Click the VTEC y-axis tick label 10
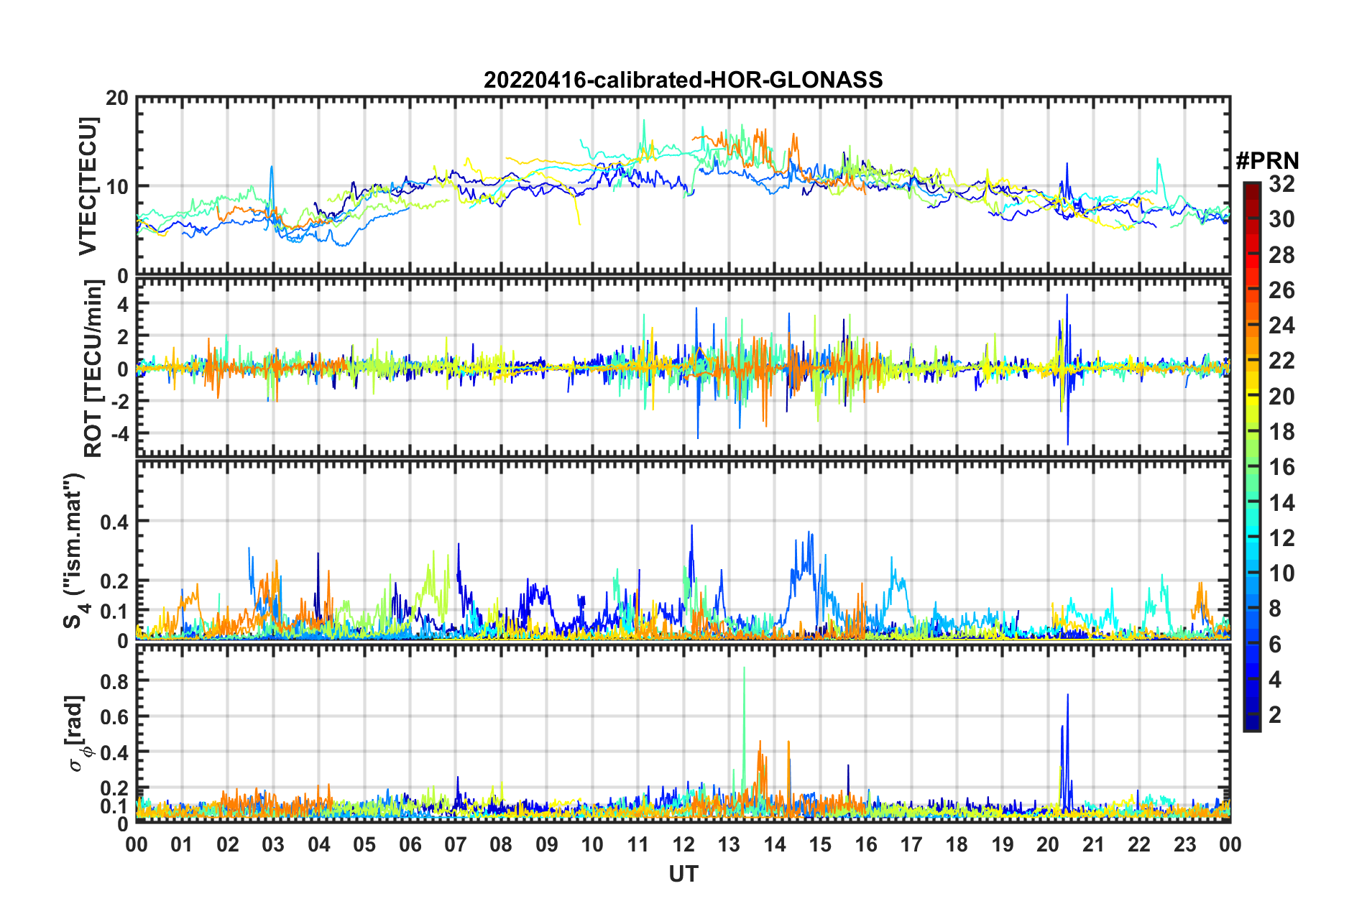The height and width of the screenshot is (914, 1367). [x=117, y=187]
